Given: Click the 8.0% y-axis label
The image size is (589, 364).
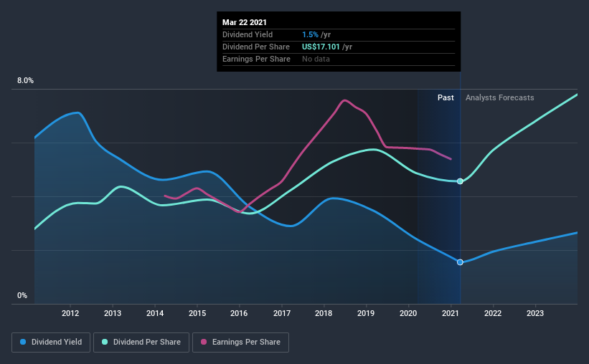Looking at the screenshot, I should pyautogui.click(x=25, y=81).
